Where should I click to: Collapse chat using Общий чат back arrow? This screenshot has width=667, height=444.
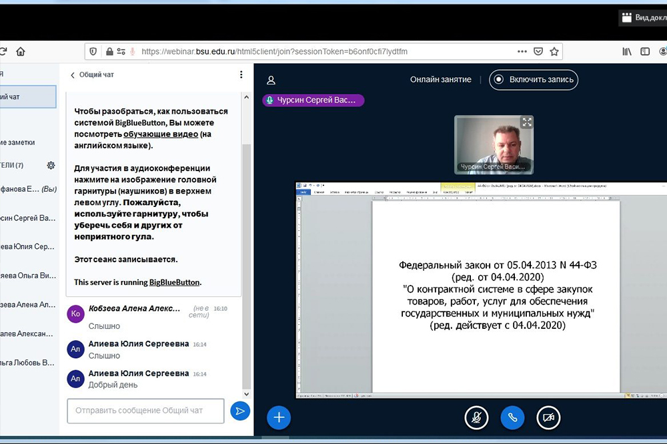73,75
